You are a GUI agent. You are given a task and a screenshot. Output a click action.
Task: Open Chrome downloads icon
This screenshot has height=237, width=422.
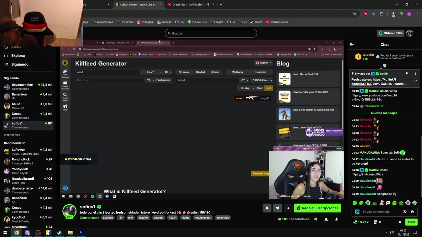coord(393,14)
